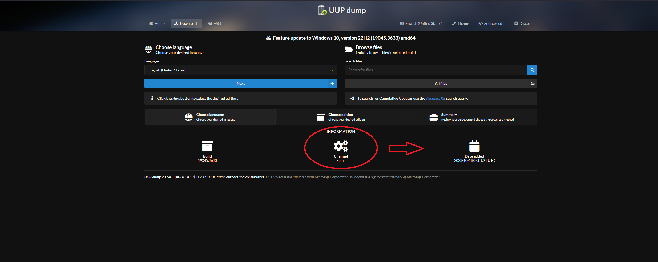Change site language English (United States)
The image size is (658, 262).
[x=421, y=23]
